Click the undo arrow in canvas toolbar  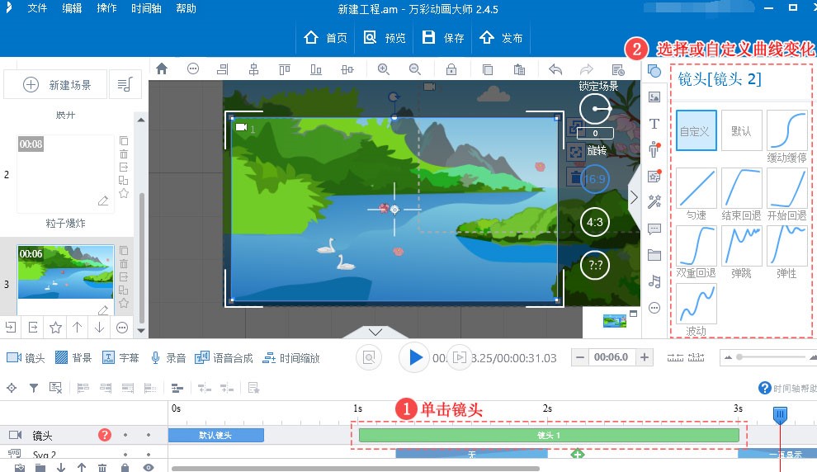[555, 69]
